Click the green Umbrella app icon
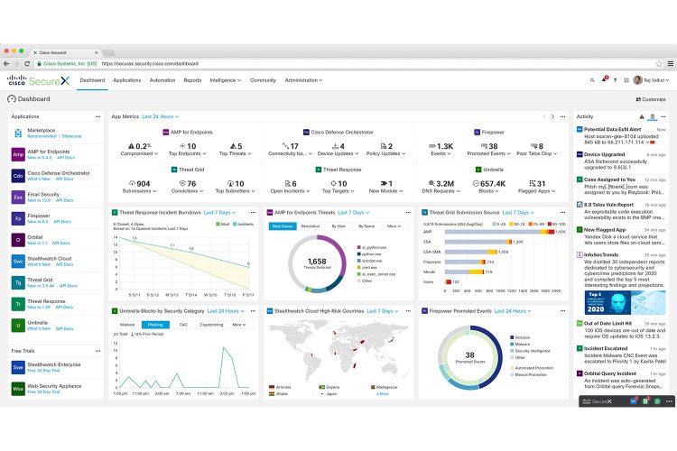Viewport: 677px width, 451px height. (18, 326)
